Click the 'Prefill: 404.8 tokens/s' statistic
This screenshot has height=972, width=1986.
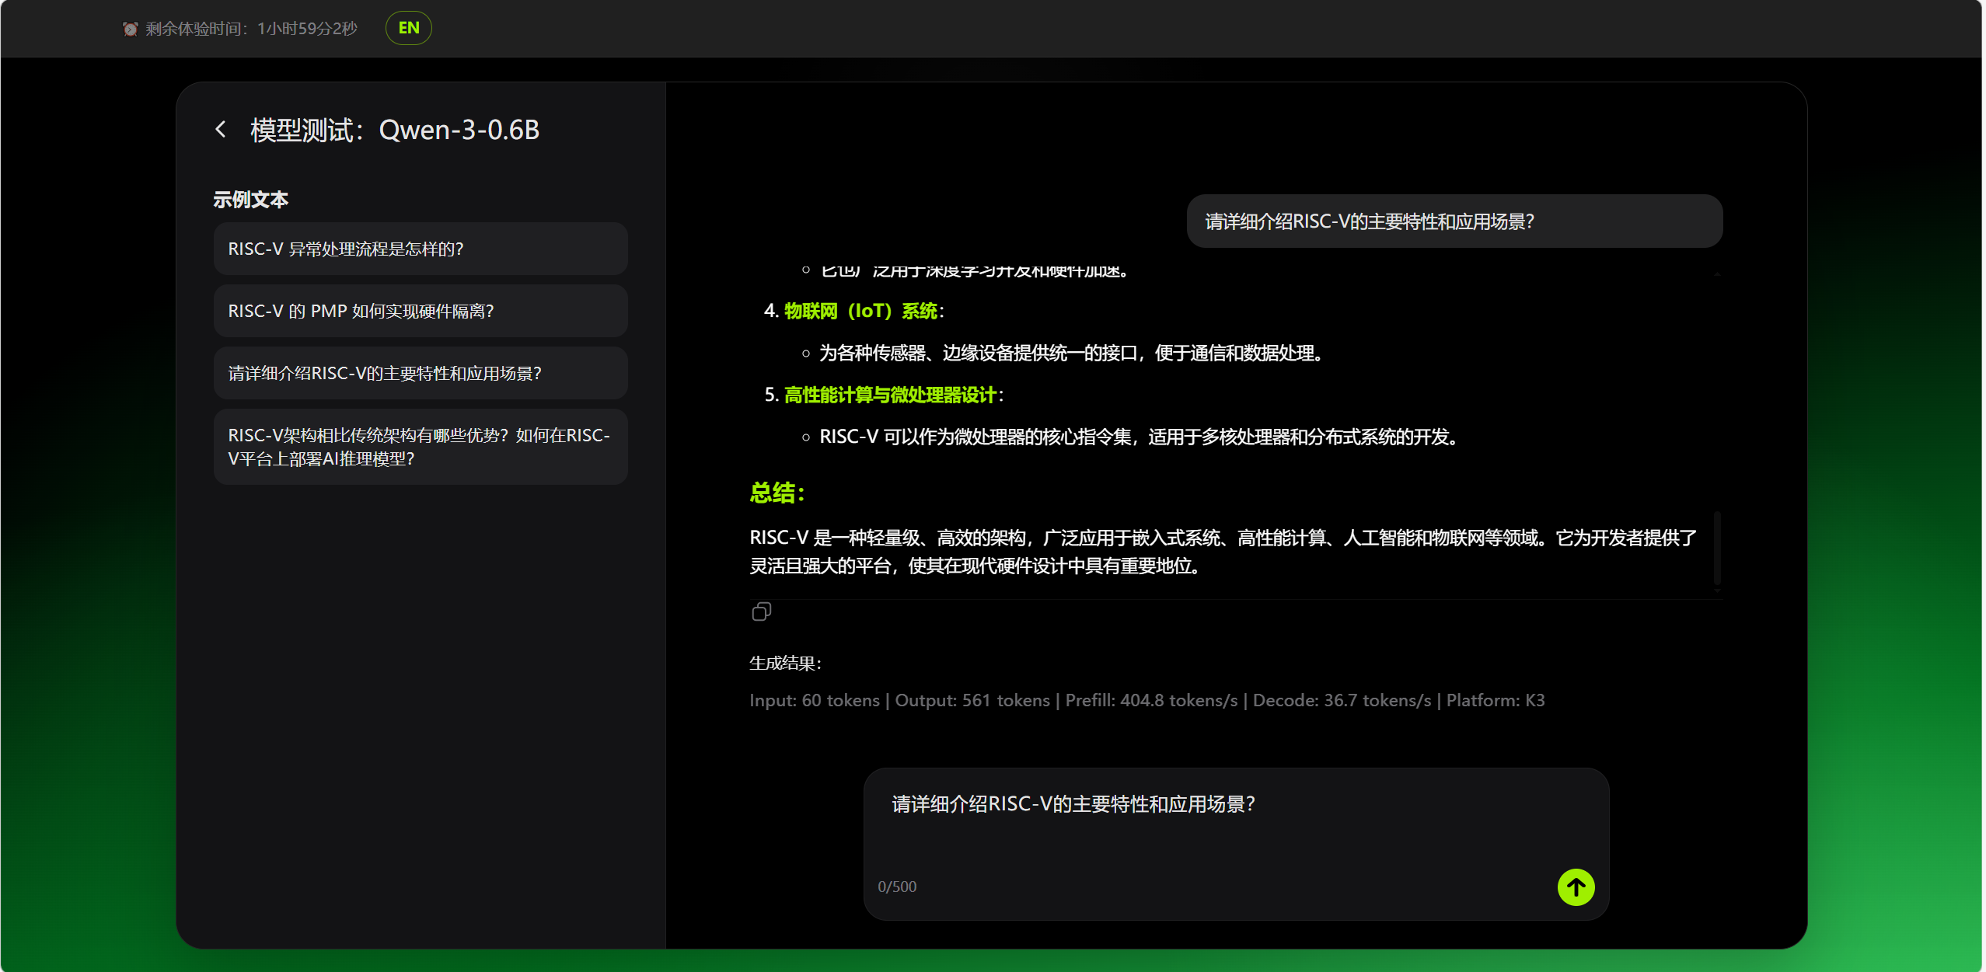point(1151,700)
